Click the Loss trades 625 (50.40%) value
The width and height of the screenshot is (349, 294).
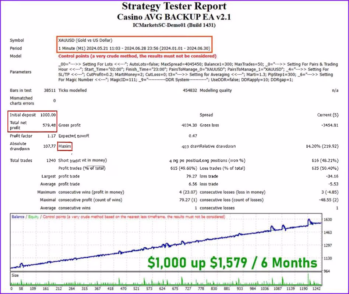pyautogui.click(x=325, y=168)
